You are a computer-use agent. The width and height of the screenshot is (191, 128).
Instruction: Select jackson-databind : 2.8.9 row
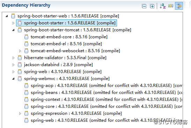[x=58, y=65]
